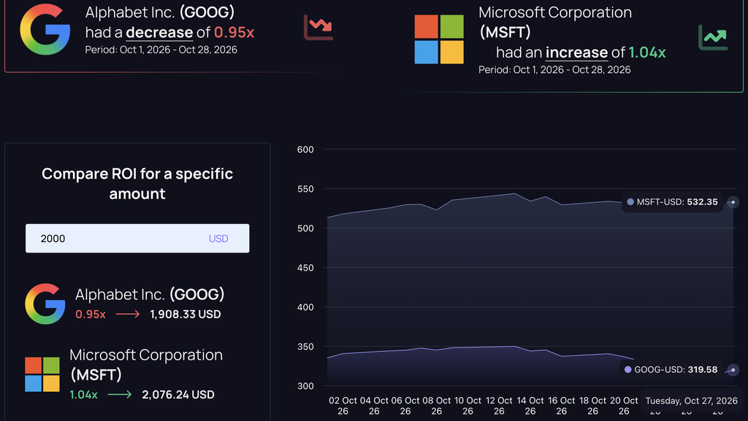
Task: Select the Google logo in Compare ROI panel
Action: click(x=45, y=304)
